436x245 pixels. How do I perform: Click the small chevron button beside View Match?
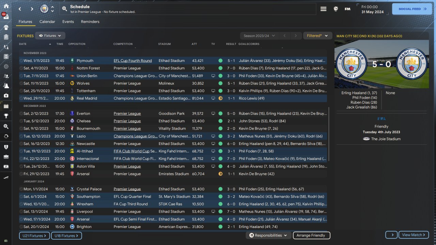click(x=392, y=235)
